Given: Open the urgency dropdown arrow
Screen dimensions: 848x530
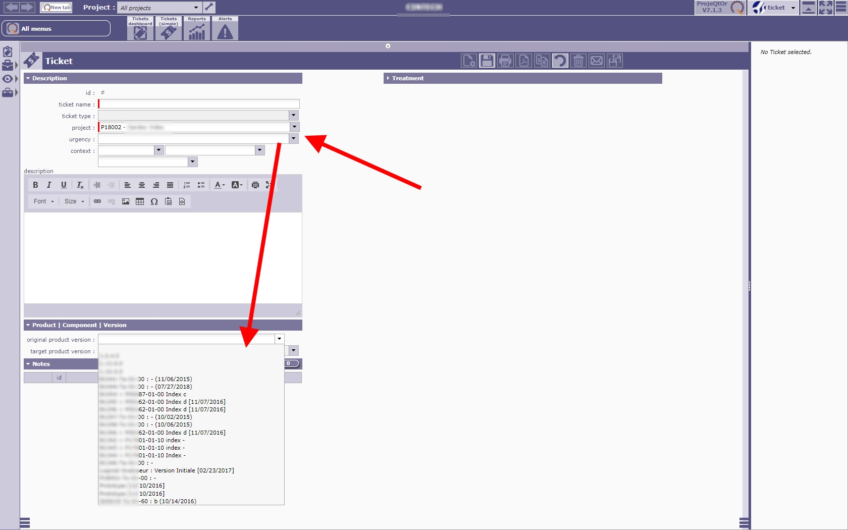Looking at the screenshot, I should (x=293, y=139).
